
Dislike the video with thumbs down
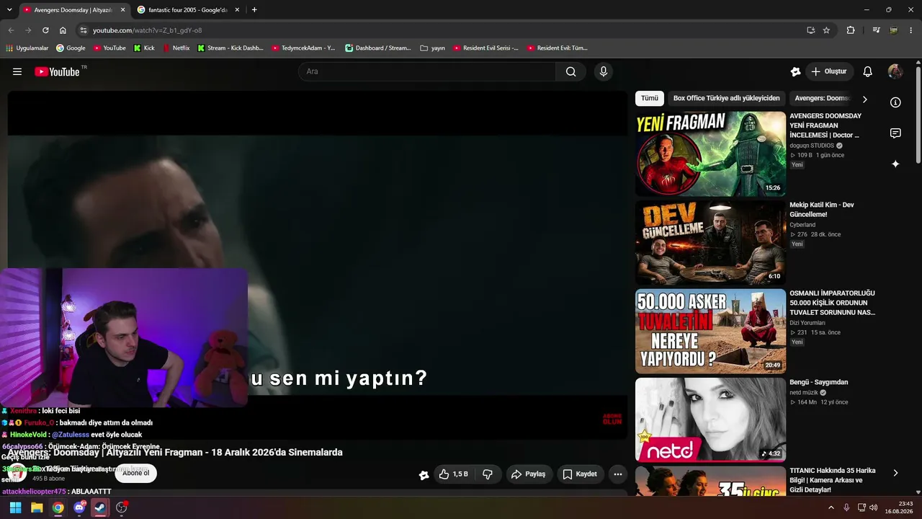coord(488,474)
